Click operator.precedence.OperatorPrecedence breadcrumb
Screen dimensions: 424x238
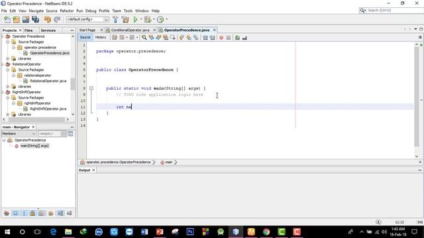pos(119,162)
